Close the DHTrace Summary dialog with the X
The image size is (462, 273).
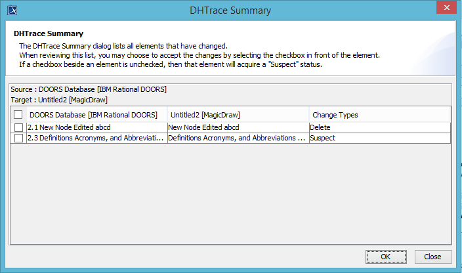(x=447, y=8)
